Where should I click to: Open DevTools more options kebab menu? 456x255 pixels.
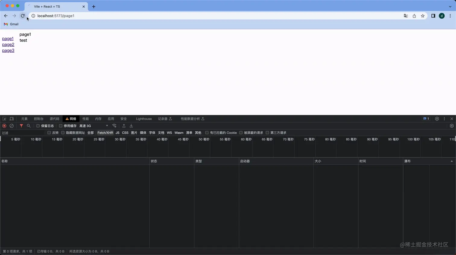coord(444,119)
